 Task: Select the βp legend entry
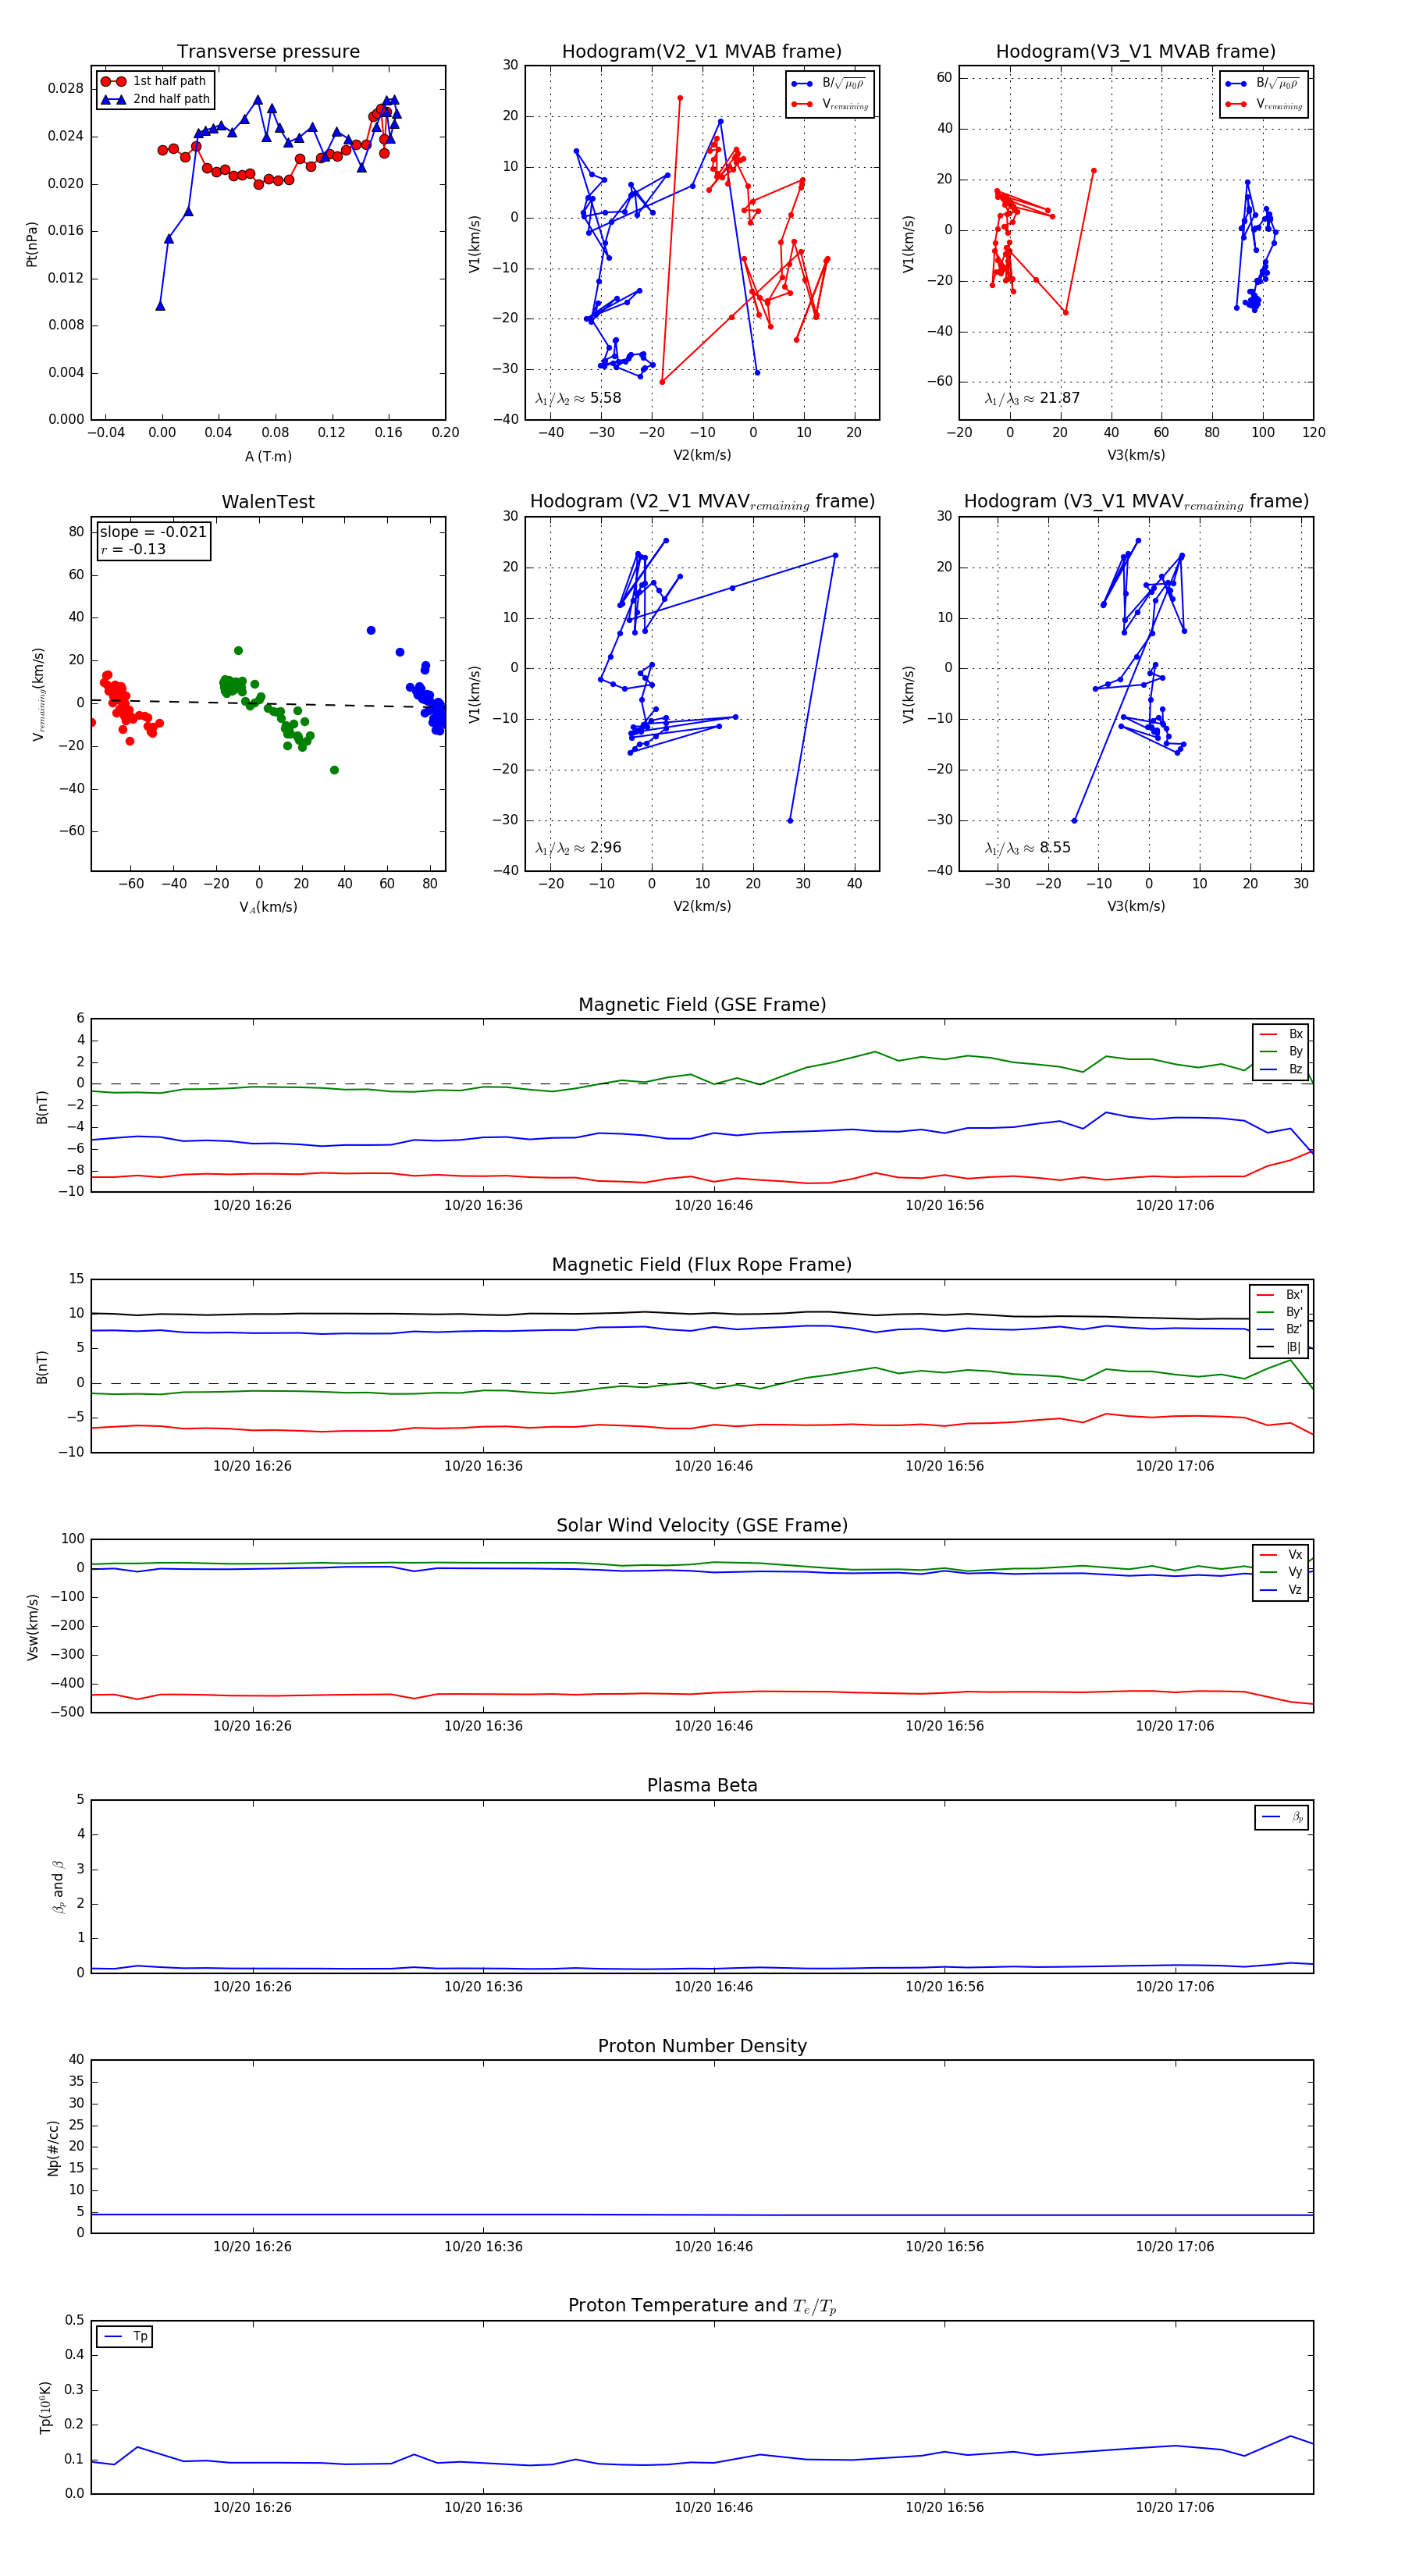1282,1817
